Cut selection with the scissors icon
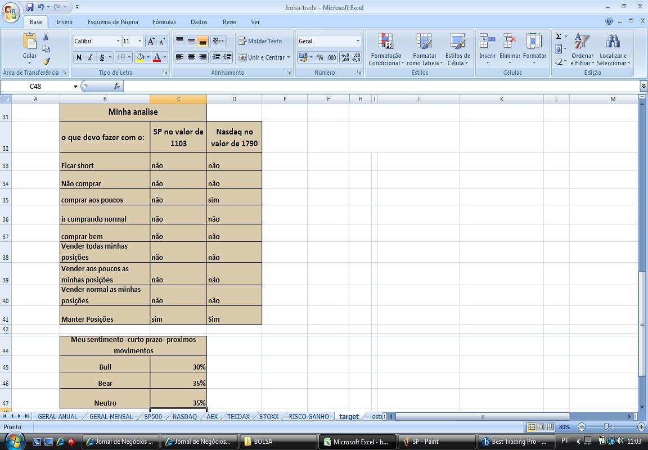 tap(46, 37)
